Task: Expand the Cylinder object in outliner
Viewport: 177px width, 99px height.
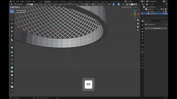Action: tap(146, 11)
